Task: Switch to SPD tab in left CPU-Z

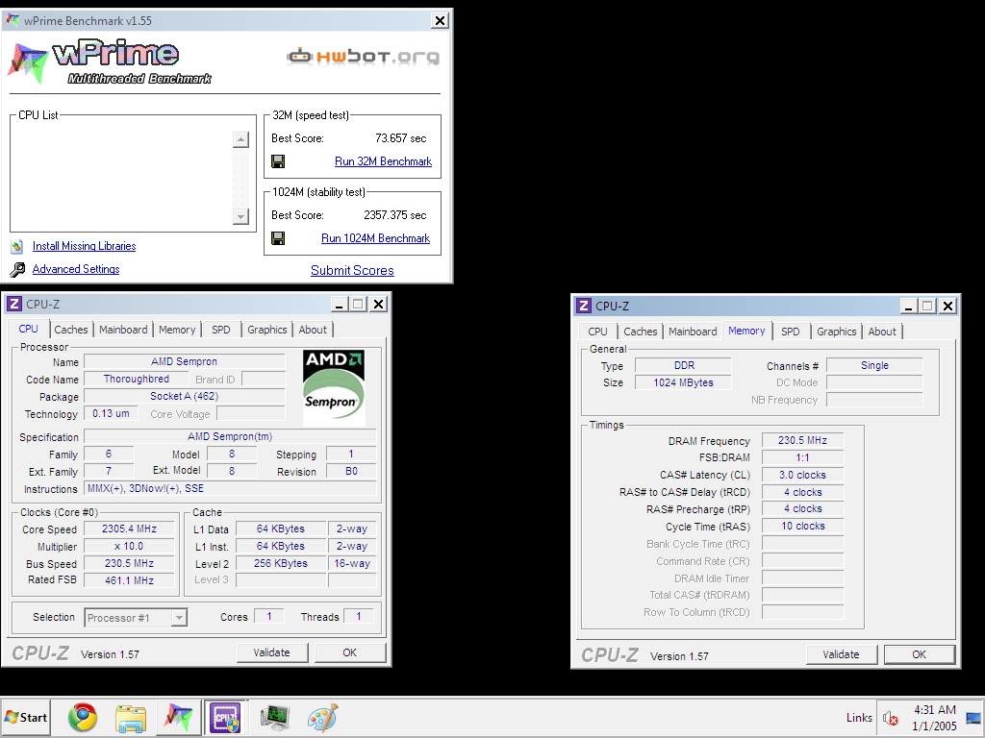Action: point(221,330)
